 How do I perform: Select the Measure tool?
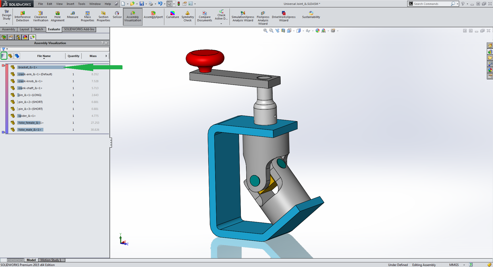click(73, 15)
